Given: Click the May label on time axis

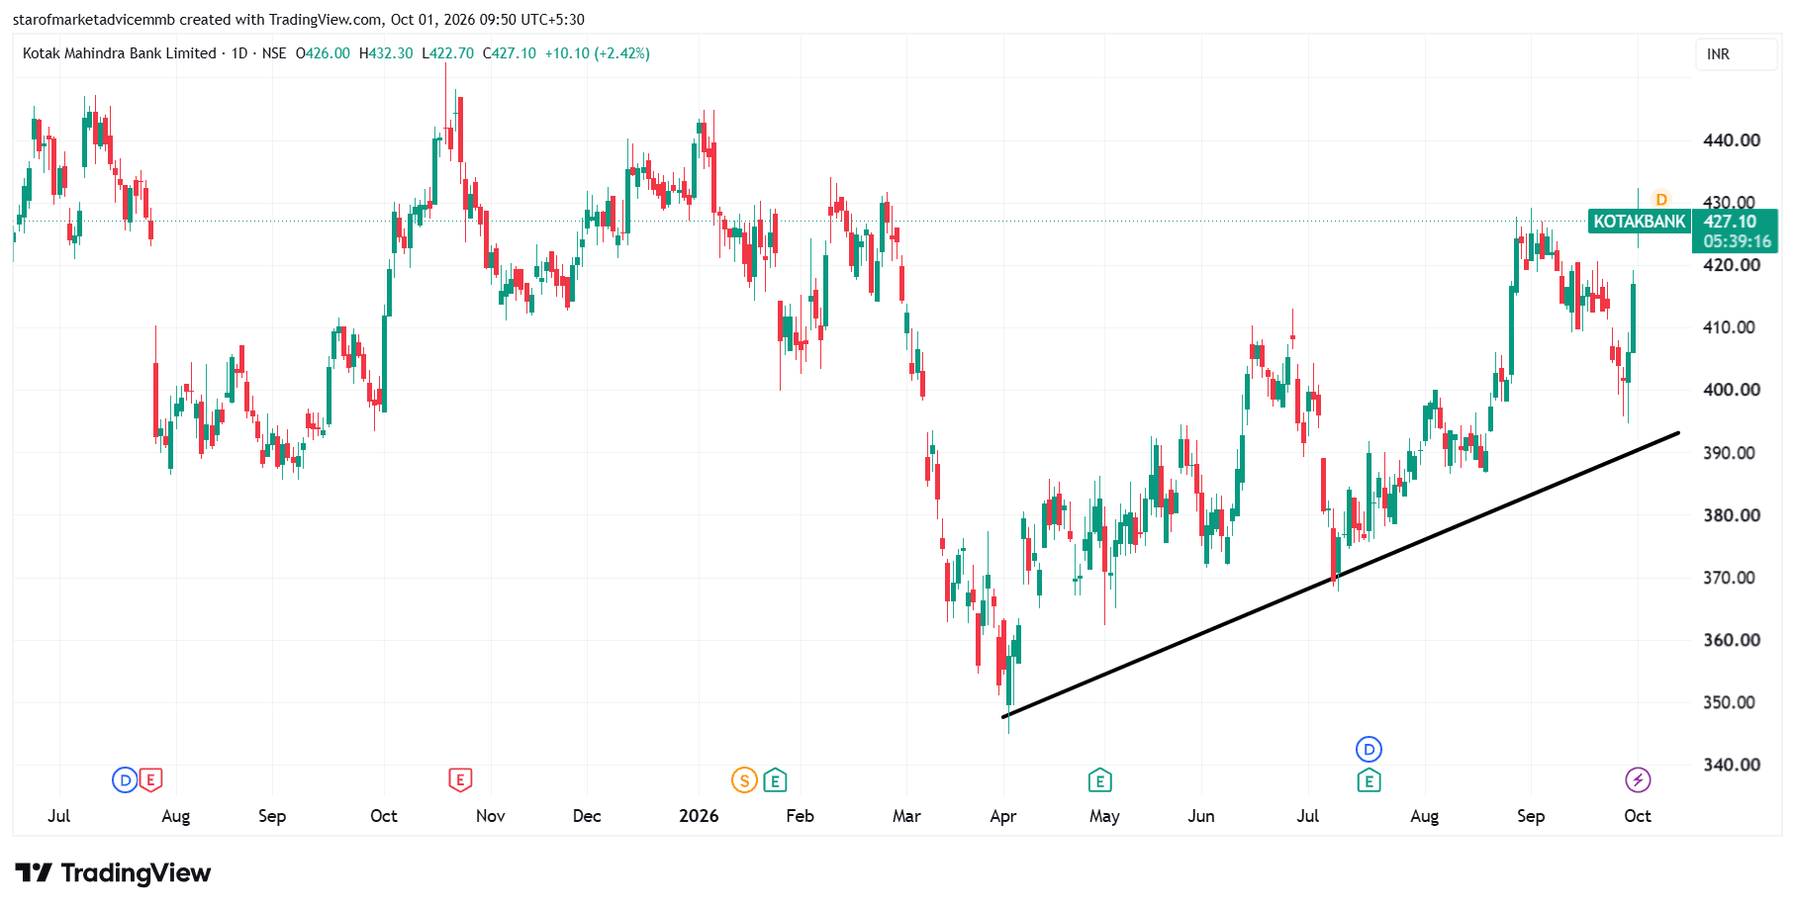Looking at the screenshot, I should (x=1104, y=816).
